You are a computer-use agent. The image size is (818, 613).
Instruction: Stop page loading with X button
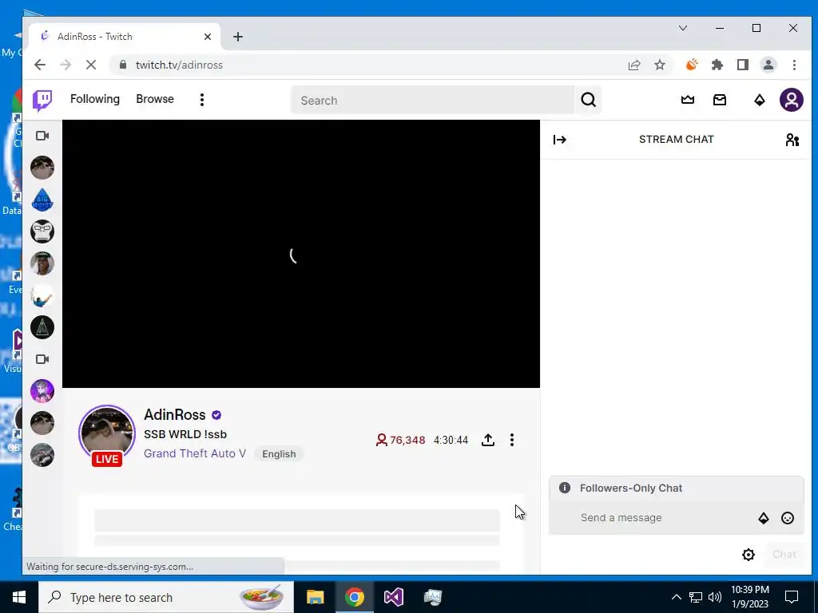[91, 65]
